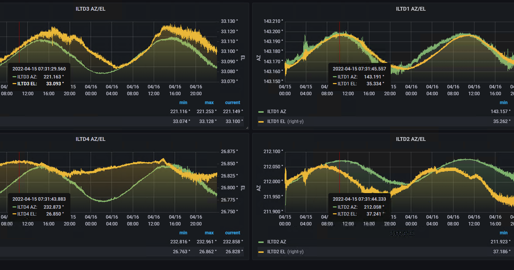Screen dimensions: 514x270
Task: Toggle the ILTD2 EL (right-y) legend series
Action: point(285,252)
